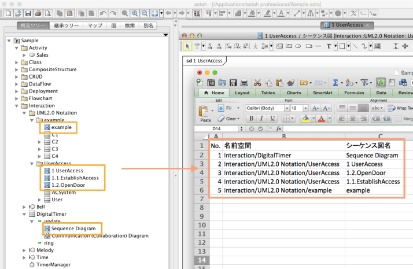Screen dimensions: 413x269
Task: Click the Undo arrow in astah toolbar
Action: (x=103, y=13)
